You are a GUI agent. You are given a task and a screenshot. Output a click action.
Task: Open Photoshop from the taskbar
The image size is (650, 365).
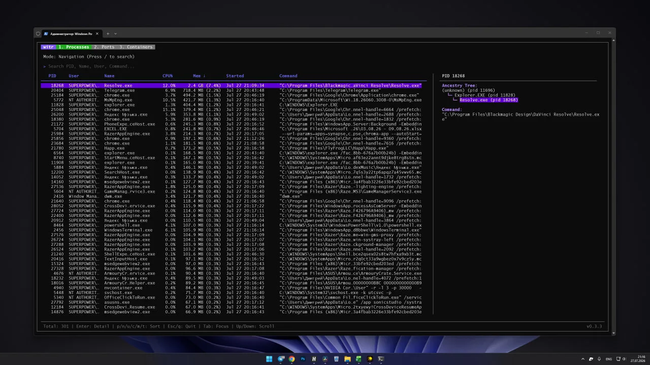(x=303, y=359)
